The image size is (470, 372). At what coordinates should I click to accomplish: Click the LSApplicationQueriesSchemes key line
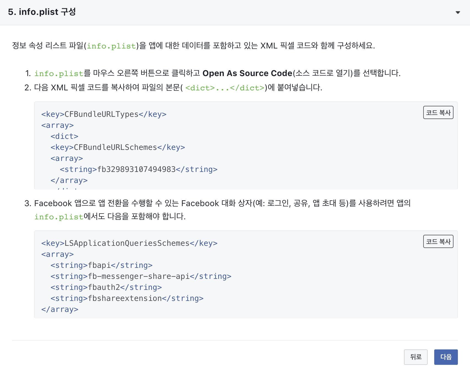pyautogui.click(x=129, y=243)
